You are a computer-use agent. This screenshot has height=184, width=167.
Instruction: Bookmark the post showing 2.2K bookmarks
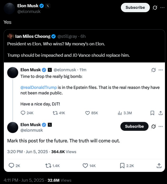(122, 166)
